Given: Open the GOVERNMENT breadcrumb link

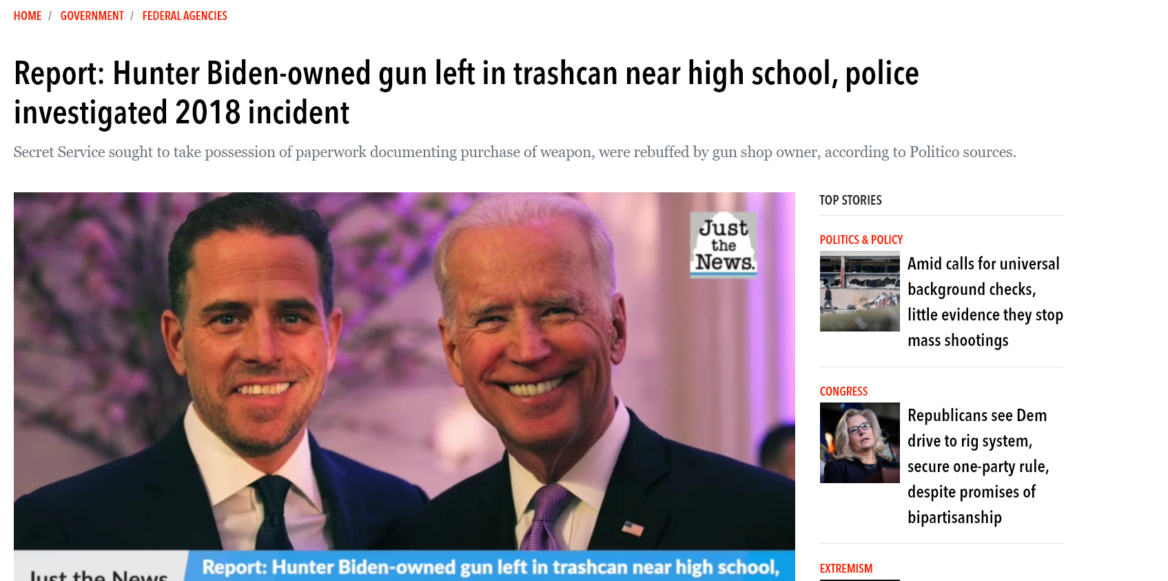Looking at the screenshot, I should point(92,16).
